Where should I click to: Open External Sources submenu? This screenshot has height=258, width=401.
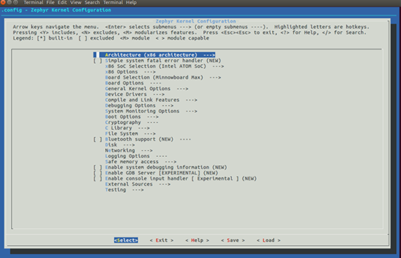point(138,184)
